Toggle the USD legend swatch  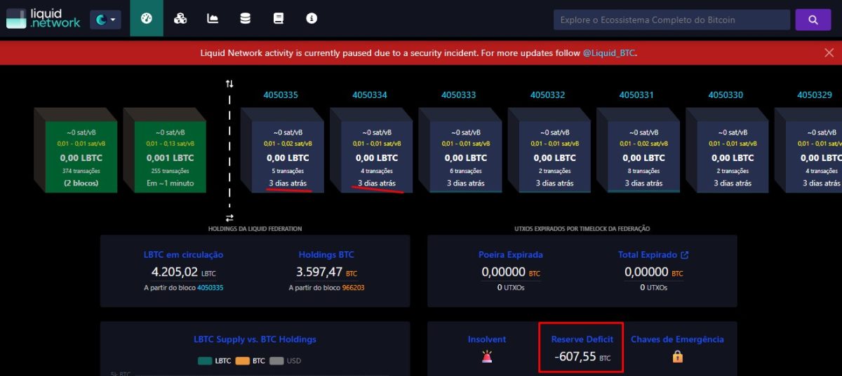276,361
